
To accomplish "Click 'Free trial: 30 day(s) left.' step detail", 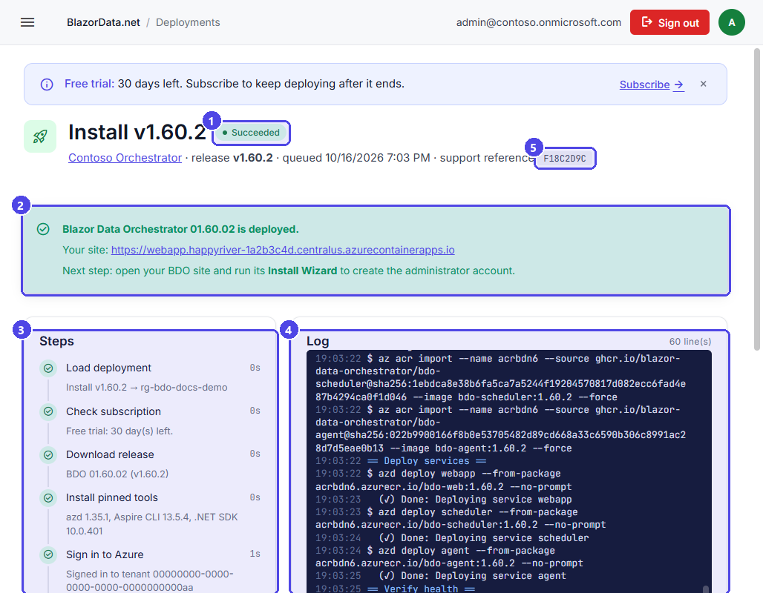I will tap(119, 431).
